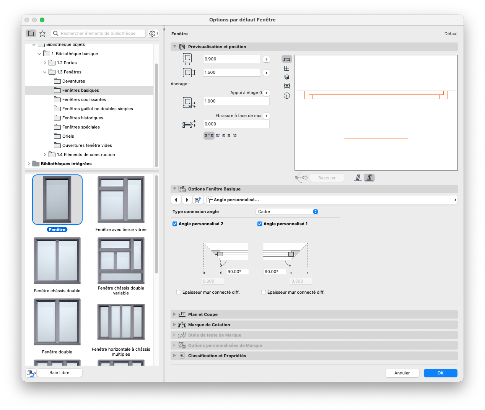Screen dimensions: 485x410
Task: Click the Basculer button
Action: click(327, 178)
